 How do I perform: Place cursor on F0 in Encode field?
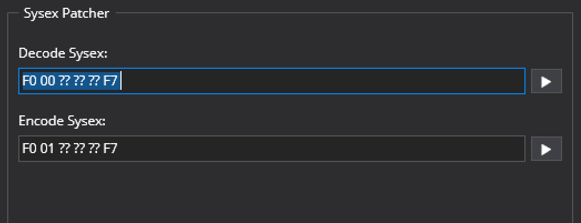[x=29, y=149]
